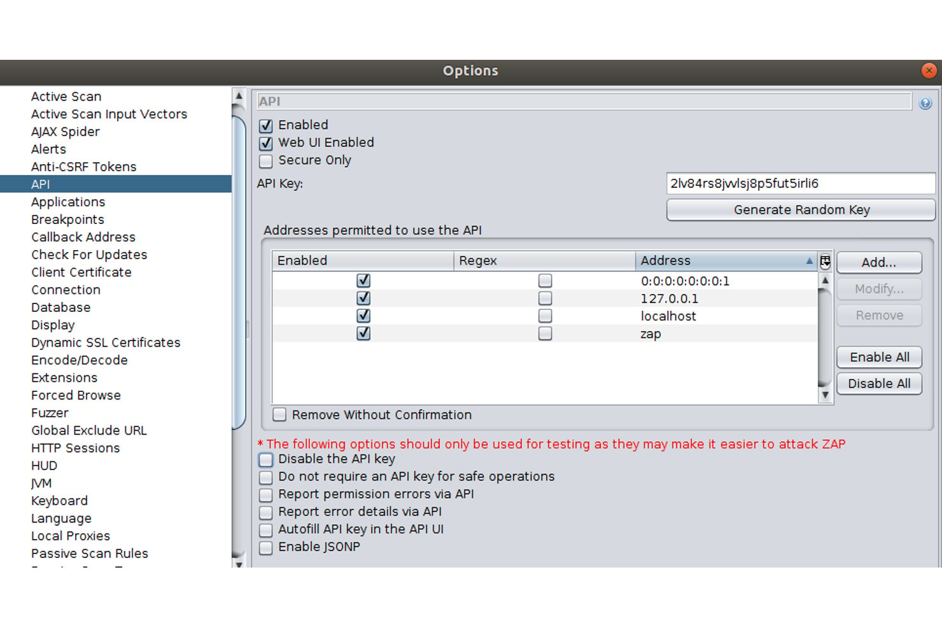942x628 pixels.
Task: Select address cell 127.0.0.1 in table
Action: [x=726, y=298]
